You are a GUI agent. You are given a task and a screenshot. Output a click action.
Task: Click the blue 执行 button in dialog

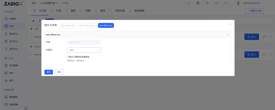click(49, 72)
